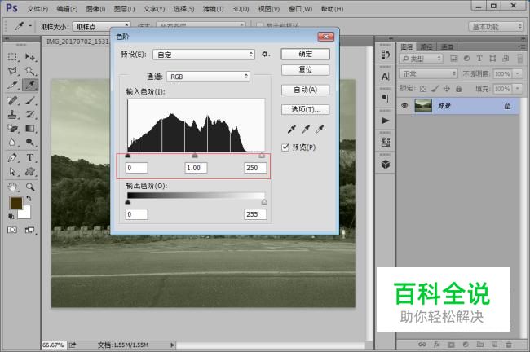The width and height of the screenshot is (530, 352).
Task: Select the Blur tool
Action: pyautogui.click(x=12, y=143)
